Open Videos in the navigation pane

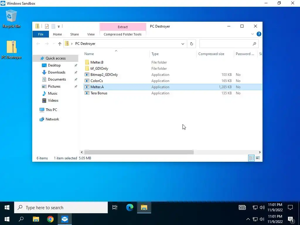tap(53, 100)
